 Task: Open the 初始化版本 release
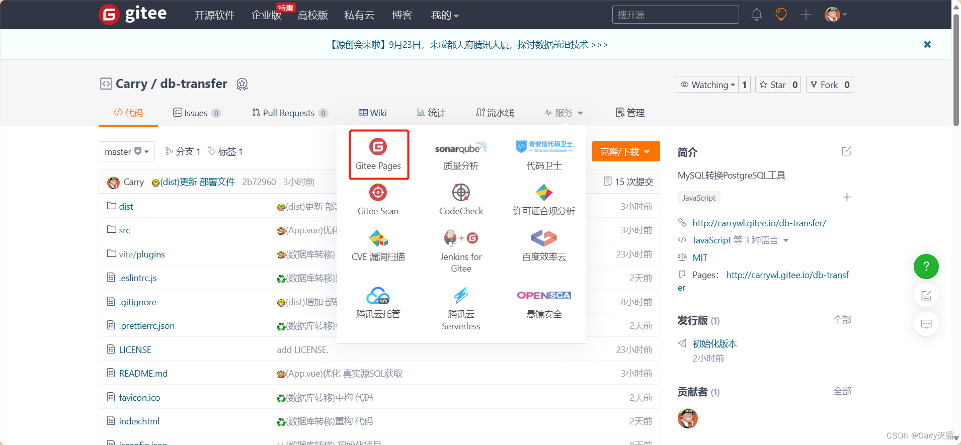[714, 343]
